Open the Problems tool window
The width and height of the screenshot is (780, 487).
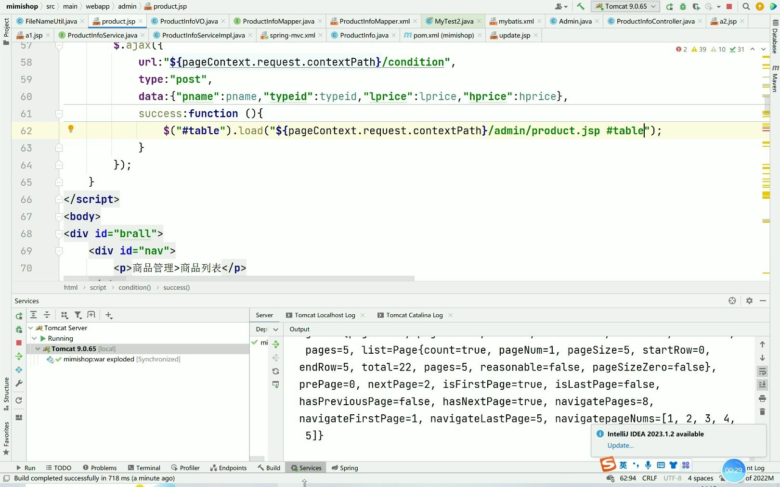tap(99, 468)
